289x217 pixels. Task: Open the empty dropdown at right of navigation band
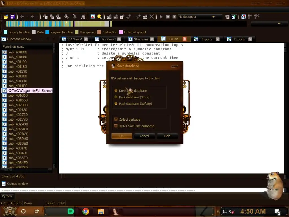(270, 24)
